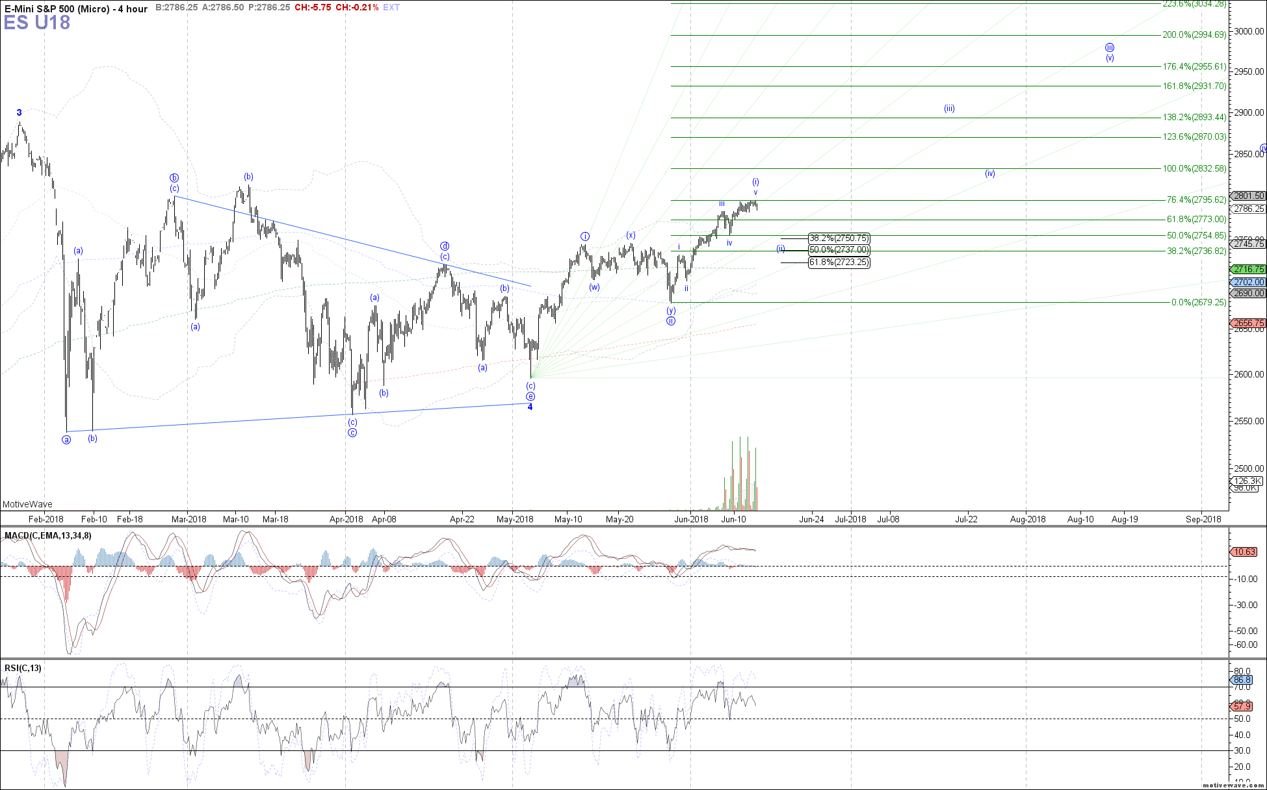Screen dimensions: 1267x790
Task: Select the 100.0%(2832.58) Fibonacci label
Action: point(1194,169)
